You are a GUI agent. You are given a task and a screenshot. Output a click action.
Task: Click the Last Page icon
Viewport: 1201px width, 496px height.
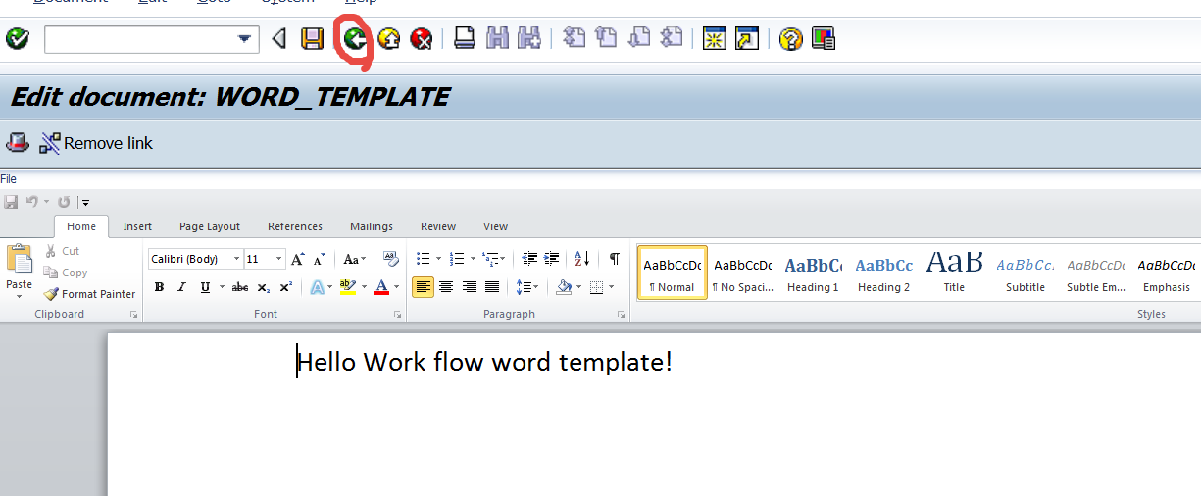[672, 39]
